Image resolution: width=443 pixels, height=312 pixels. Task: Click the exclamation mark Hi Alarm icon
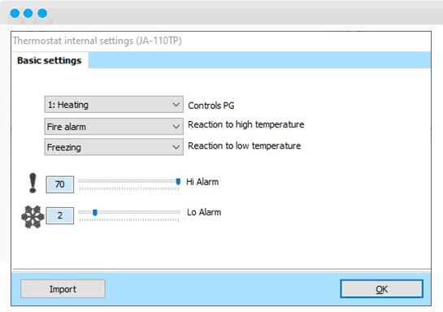pyautogui.click(x=33, y=183)
